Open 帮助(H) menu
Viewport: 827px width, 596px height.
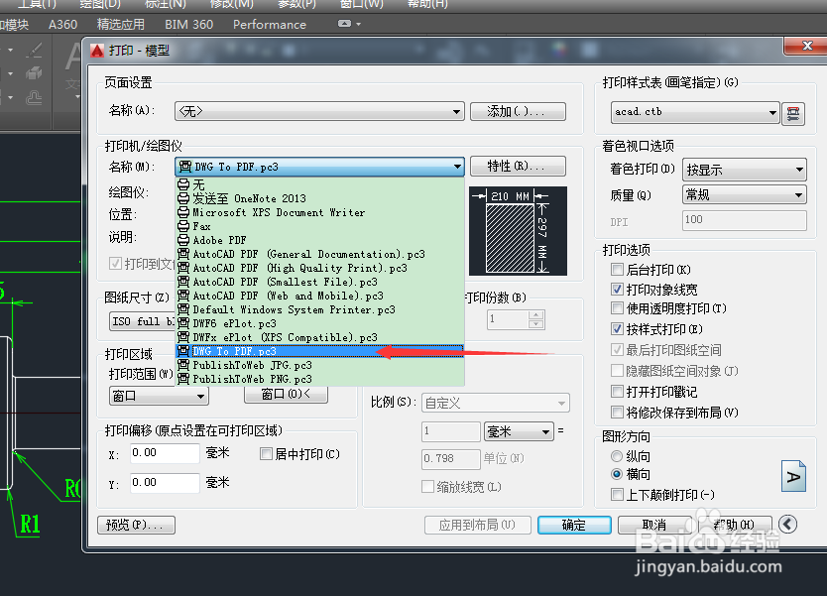[427, 4]
